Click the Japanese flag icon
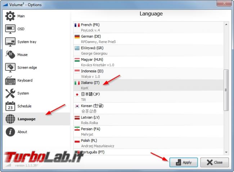The width and height of the screenshot is (234, 172). click(x=77, y=94)
